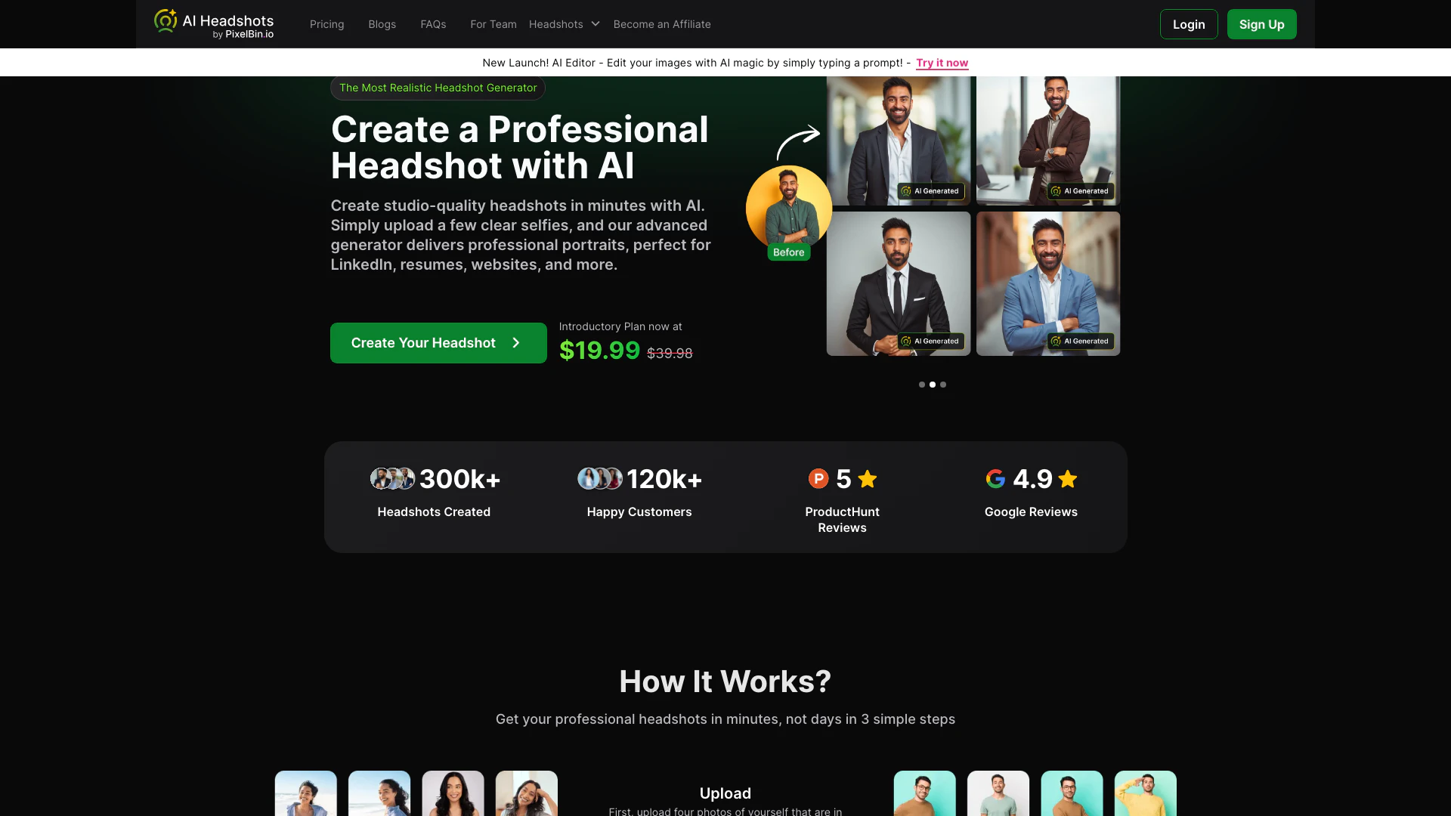Viewport: 1451px width, 816px height.
Task: Select the first carousel dot
Action: point(922,385)
